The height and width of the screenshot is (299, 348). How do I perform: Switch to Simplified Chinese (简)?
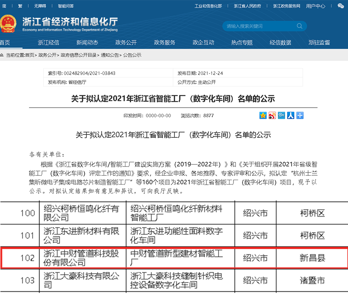[x=4, y=6]
